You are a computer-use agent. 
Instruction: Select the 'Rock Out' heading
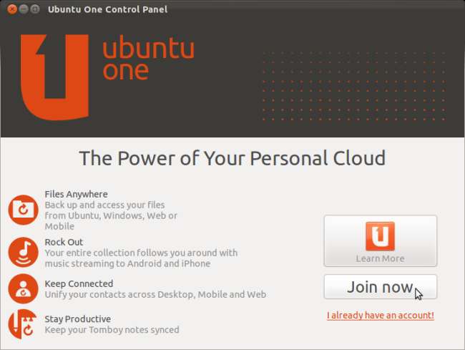tap(65, 242)
